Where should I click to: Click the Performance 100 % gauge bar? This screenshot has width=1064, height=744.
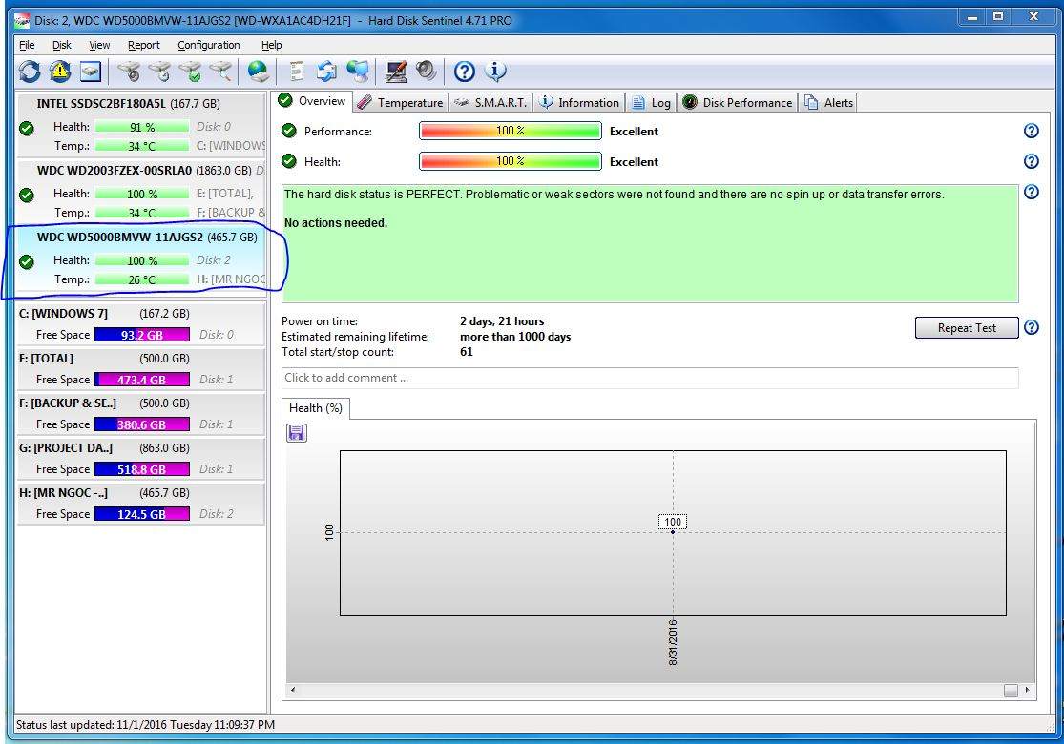511,131
